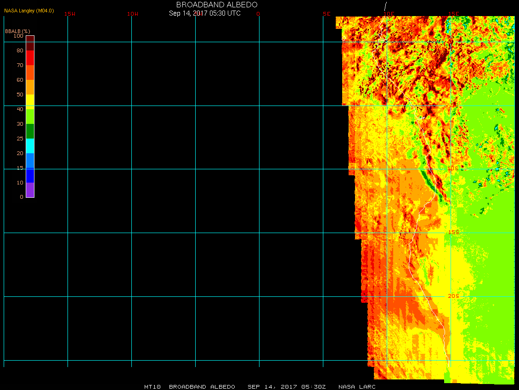This screenshot has height=390, width=519.
Task: Select the 10W longitude label
Action: click(133, 14)
